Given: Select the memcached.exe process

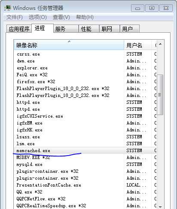Looking at the screenshot, I should [x=85, y=151].
